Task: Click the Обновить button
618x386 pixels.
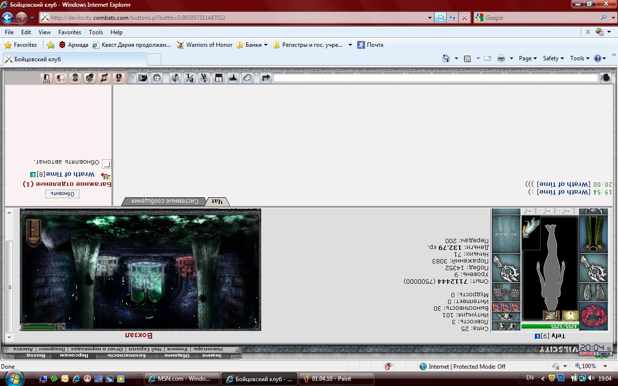Action: pos(62,193)
